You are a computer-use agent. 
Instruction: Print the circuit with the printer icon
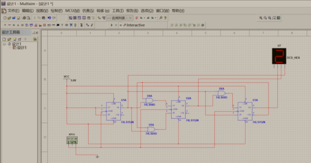[x=24, y=18]
